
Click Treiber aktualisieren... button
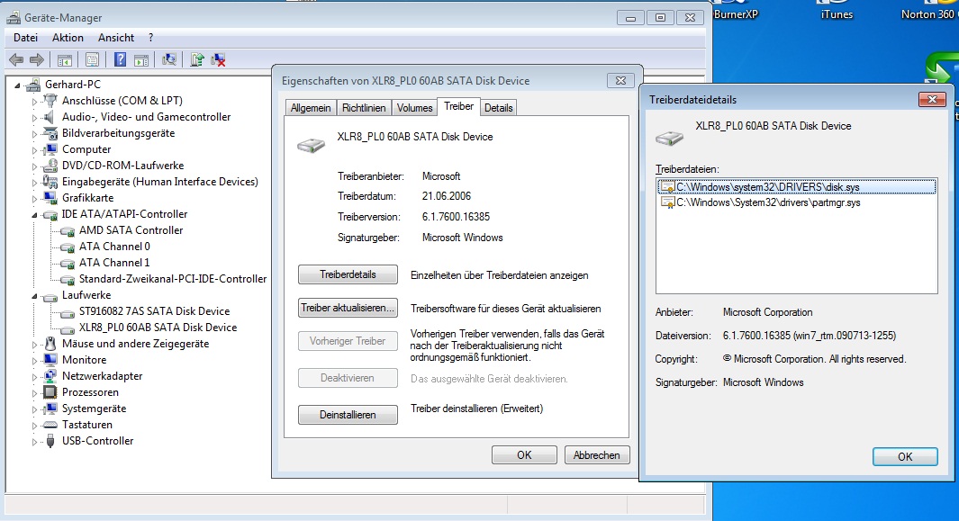pos(348,308)
